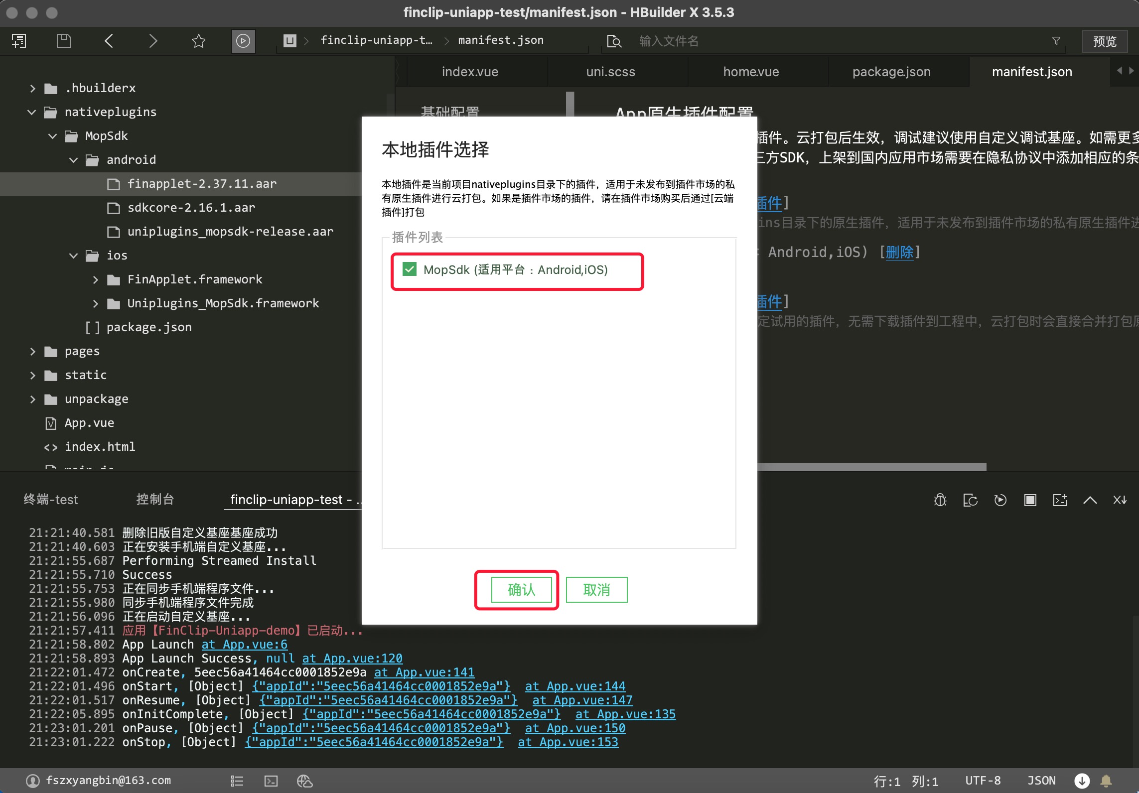Click the debug bug icon in console

(x=940, y=500)
